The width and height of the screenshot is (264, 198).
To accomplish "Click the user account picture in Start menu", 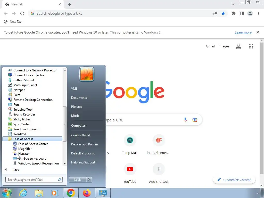I will point(87,74).
